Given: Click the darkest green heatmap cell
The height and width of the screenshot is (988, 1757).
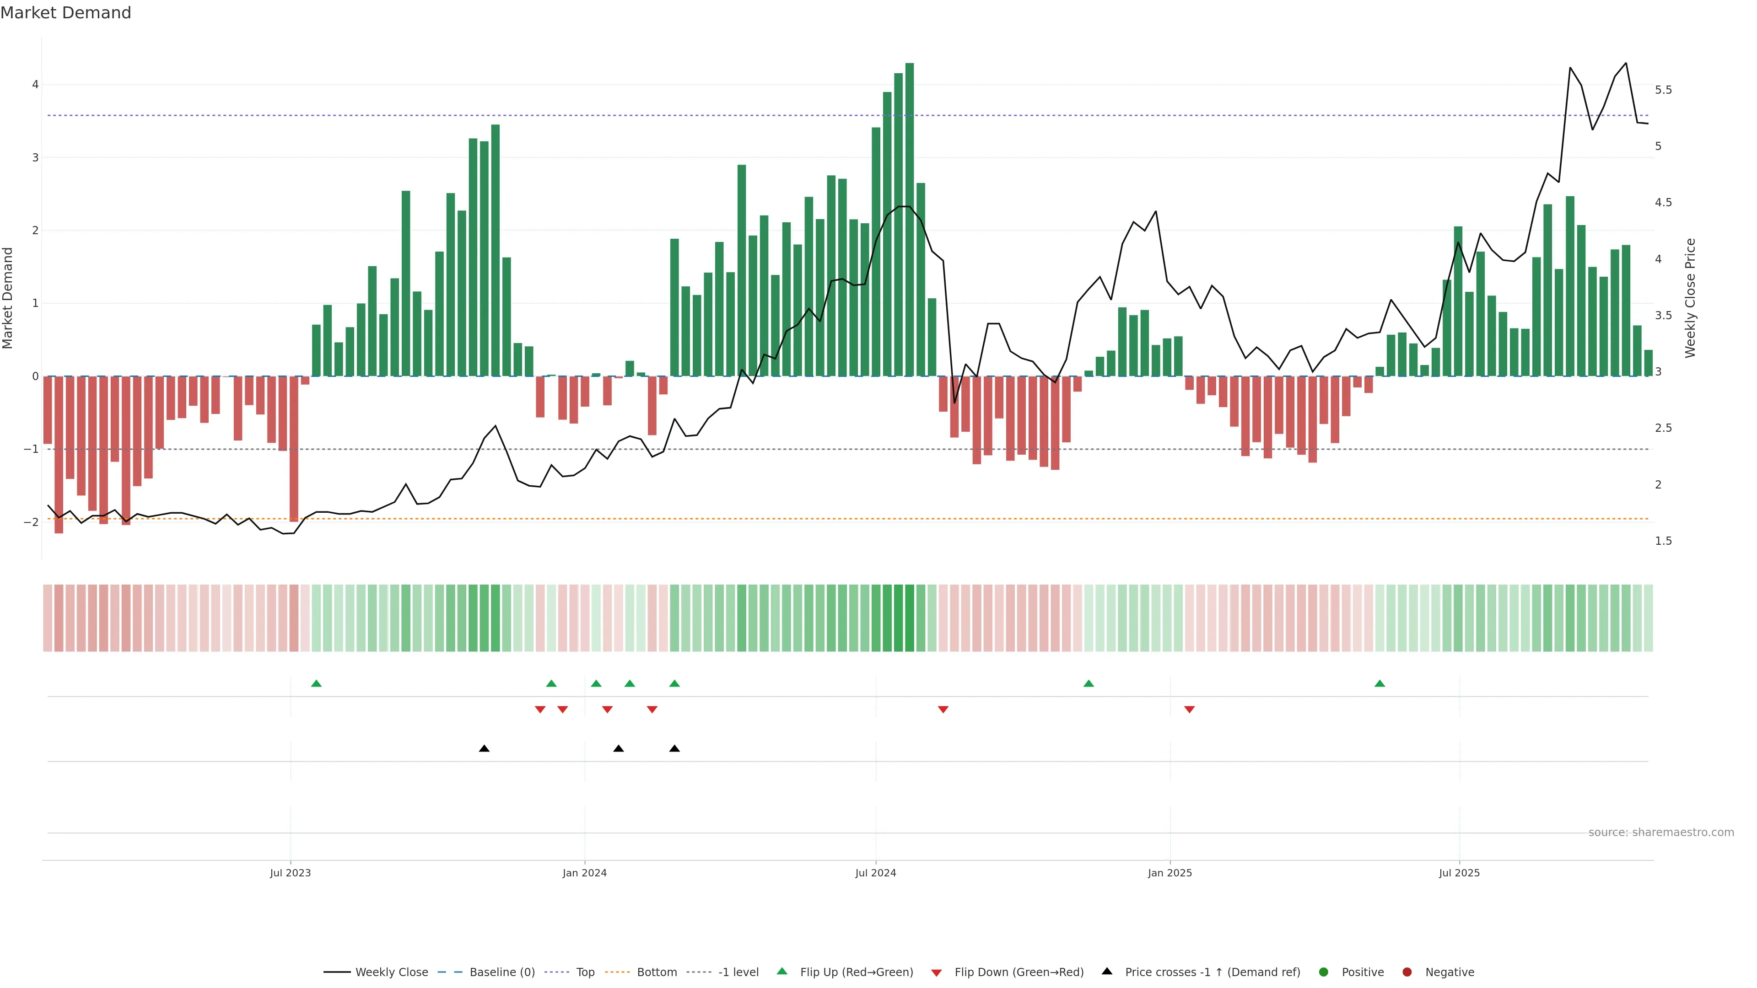Looking at the screenshot, I should pyautogui.click(x=909, y=618).
